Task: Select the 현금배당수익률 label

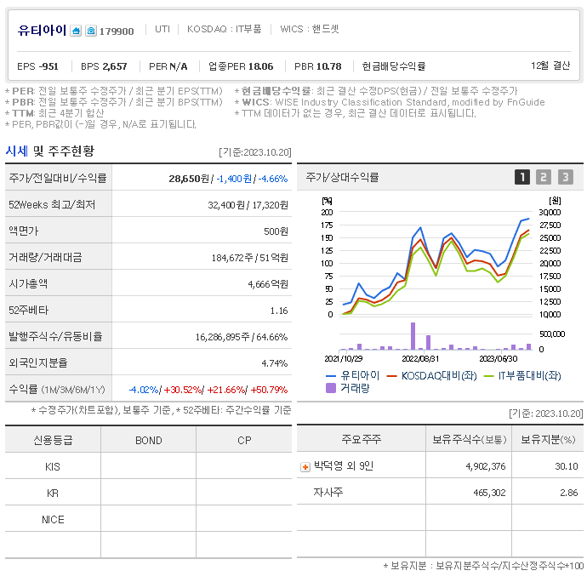Action: click(393, 66)
